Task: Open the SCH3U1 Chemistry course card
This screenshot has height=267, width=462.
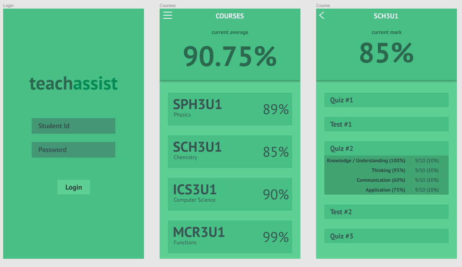Action: point(230,152)
